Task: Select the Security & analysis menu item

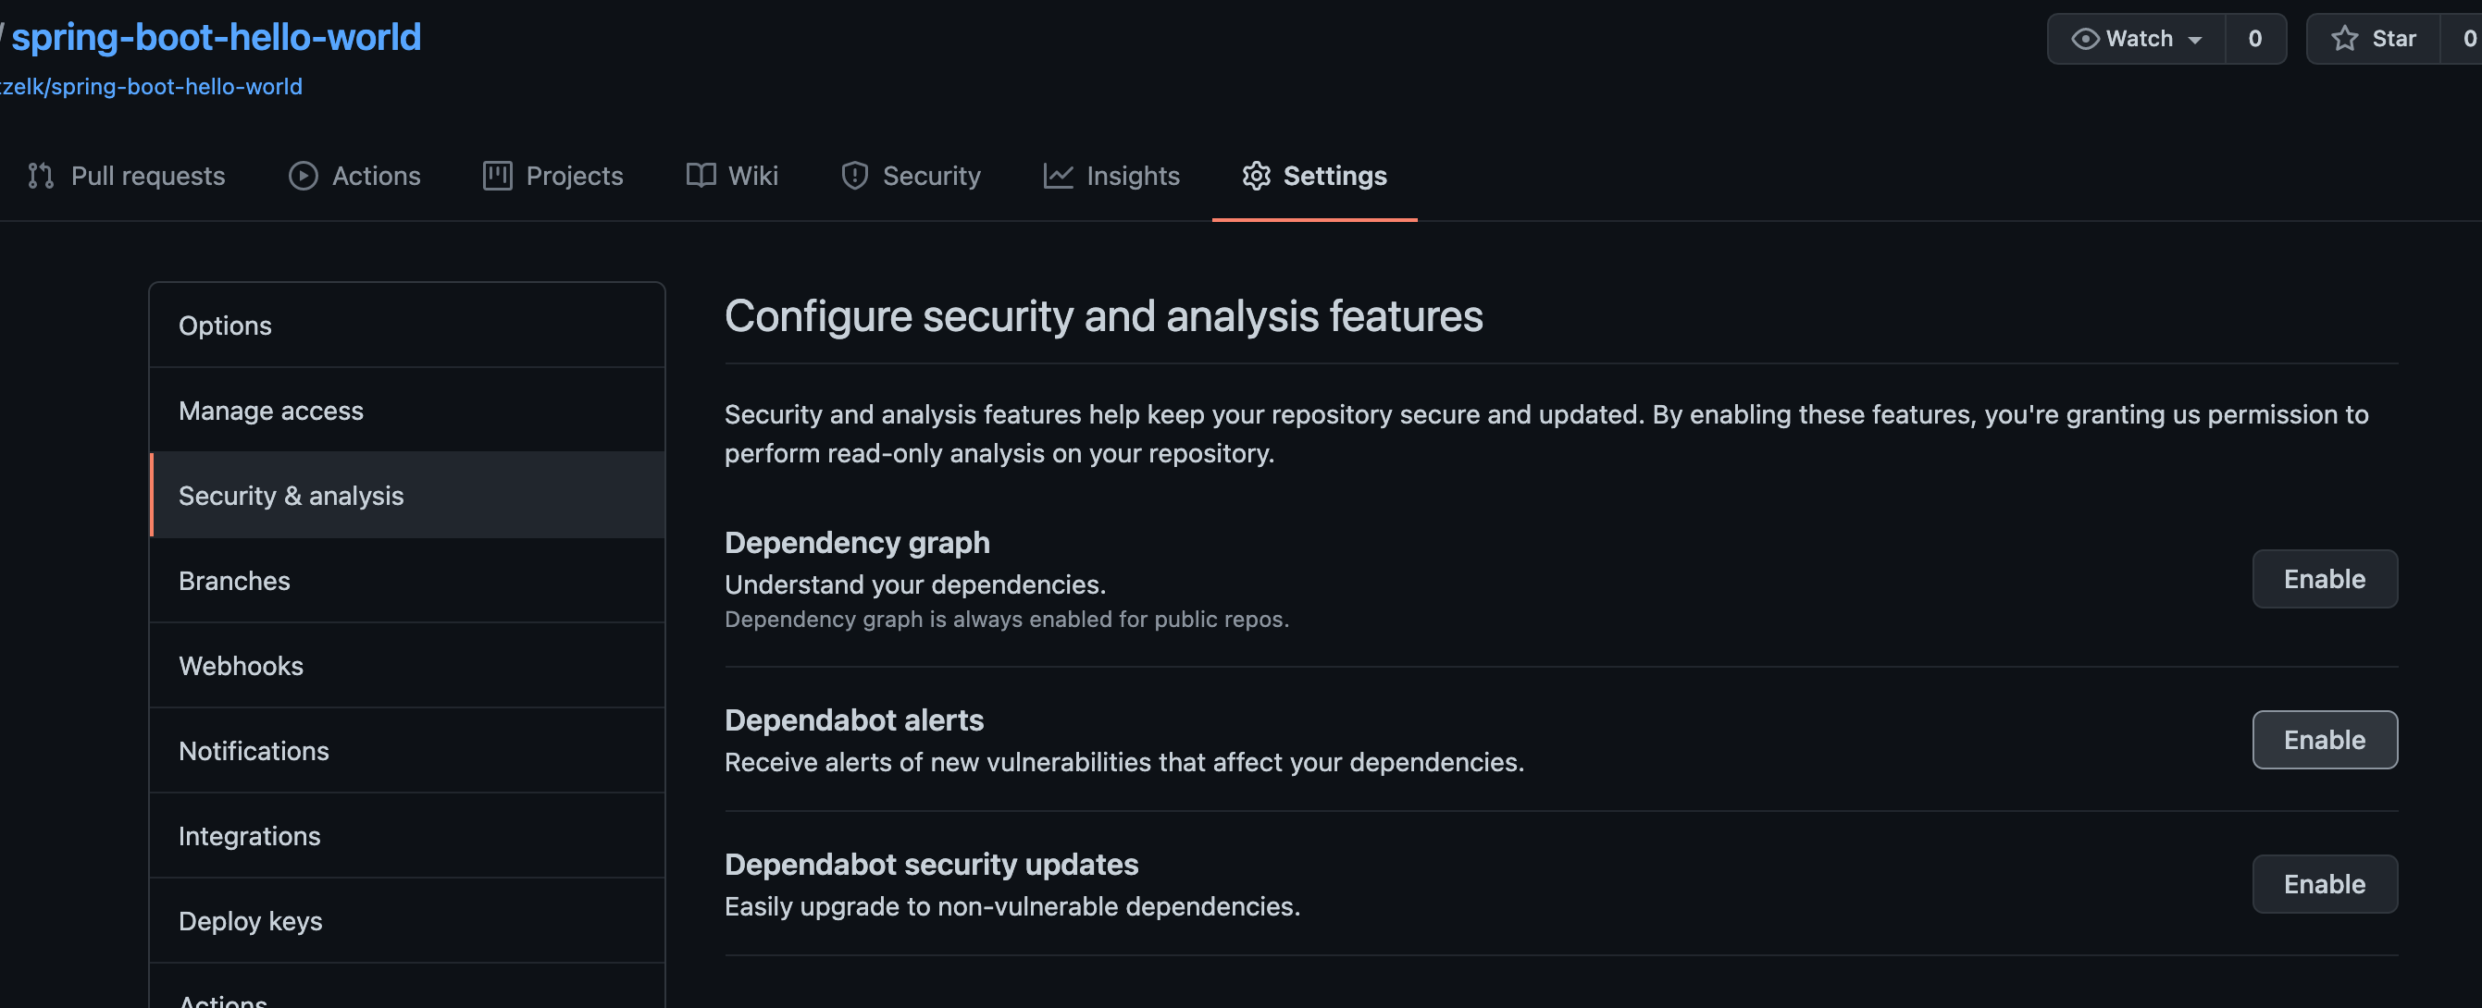Action: 290,494
